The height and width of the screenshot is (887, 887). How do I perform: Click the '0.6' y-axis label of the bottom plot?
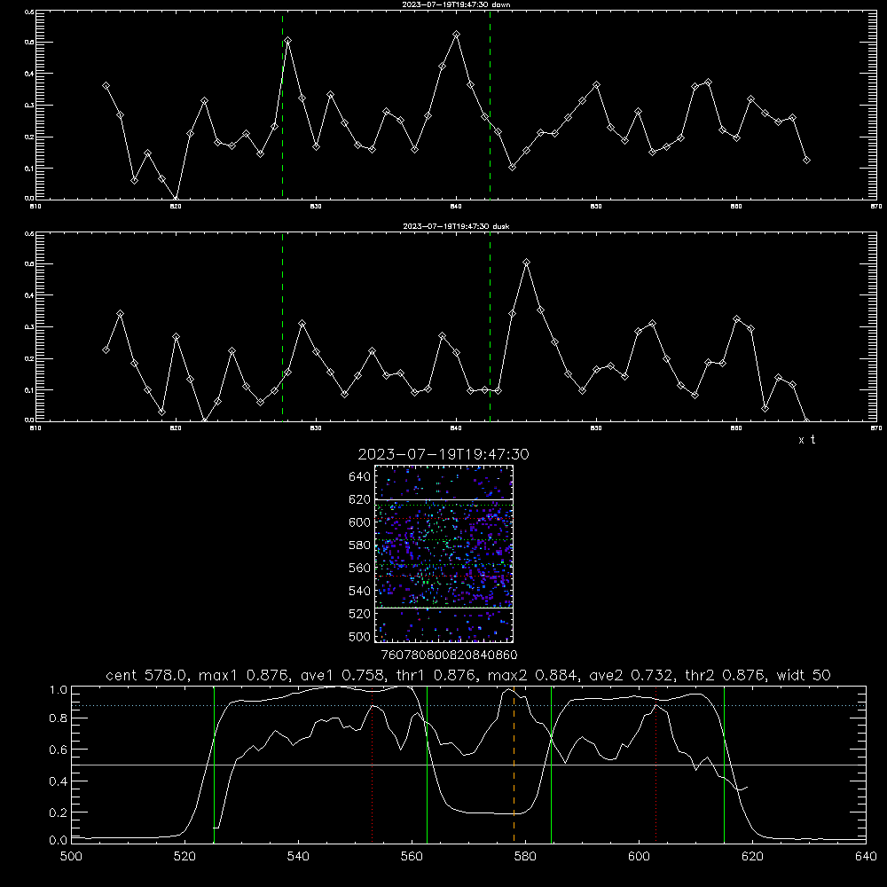tap(59, 750)
